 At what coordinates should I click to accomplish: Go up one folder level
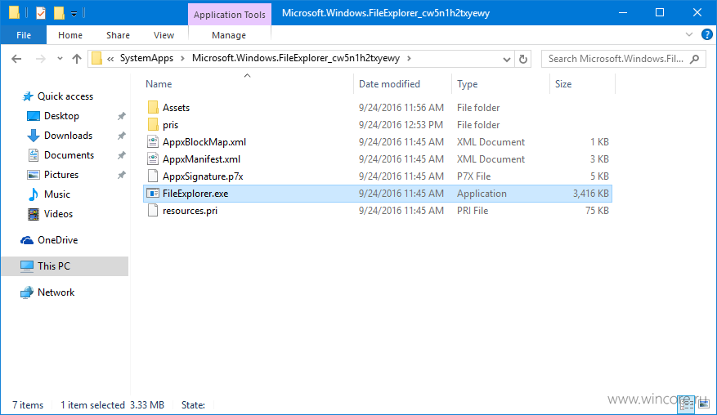(77, 59)
